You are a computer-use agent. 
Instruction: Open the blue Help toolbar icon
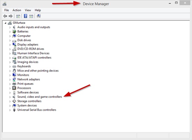coord(25,16)
